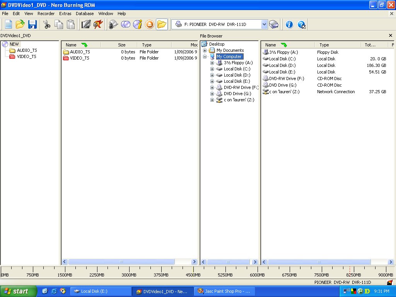Open the Extras menu
Screen dimensions: 396x297
(x=65, y=14)
